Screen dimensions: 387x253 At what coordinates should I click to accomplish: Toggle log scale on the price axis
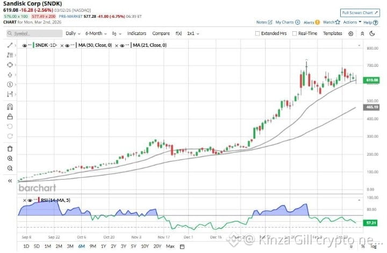[x=374, y=247]
